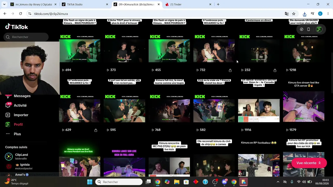Click the site info icon in address bar
This screenshot has width=333, height=187.
point(30,14)
